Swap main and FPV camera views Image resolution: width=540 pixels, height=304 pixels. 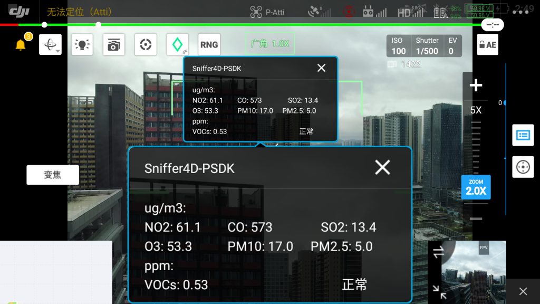pyautogui.click(x=438, y=252)
